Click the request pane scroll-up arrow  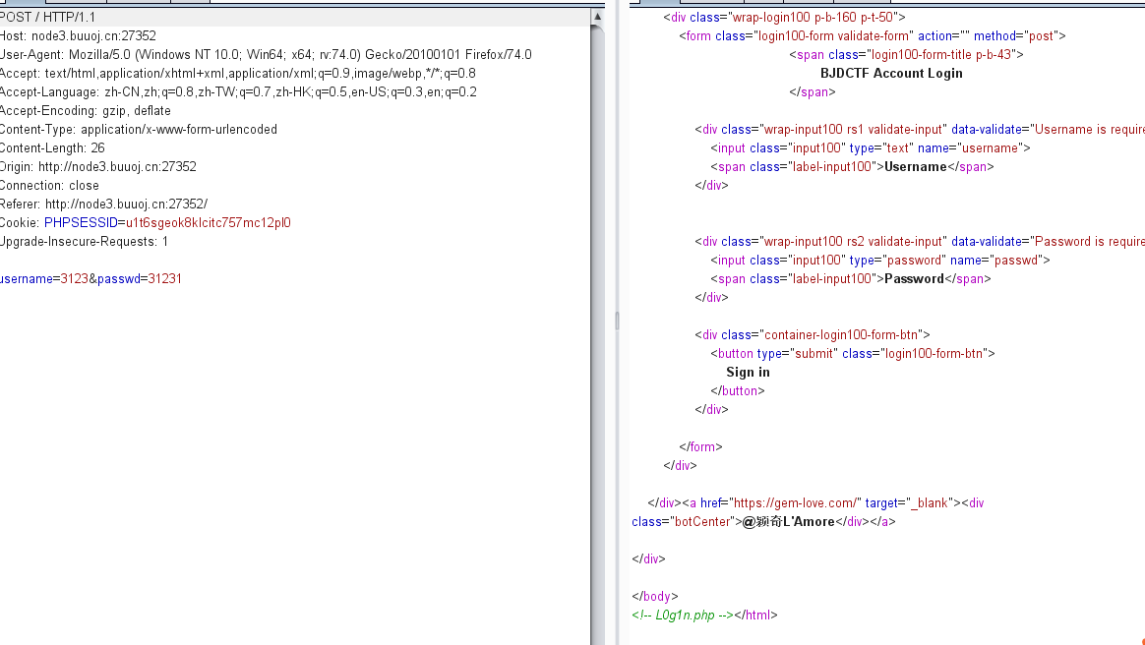597,16
